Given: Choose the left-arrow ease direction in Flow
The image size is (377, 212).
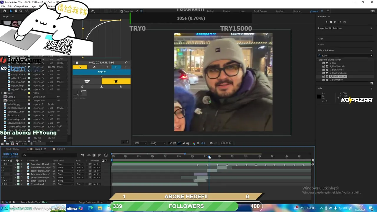Looking at the screenshot, I should [x=126, y=67].
